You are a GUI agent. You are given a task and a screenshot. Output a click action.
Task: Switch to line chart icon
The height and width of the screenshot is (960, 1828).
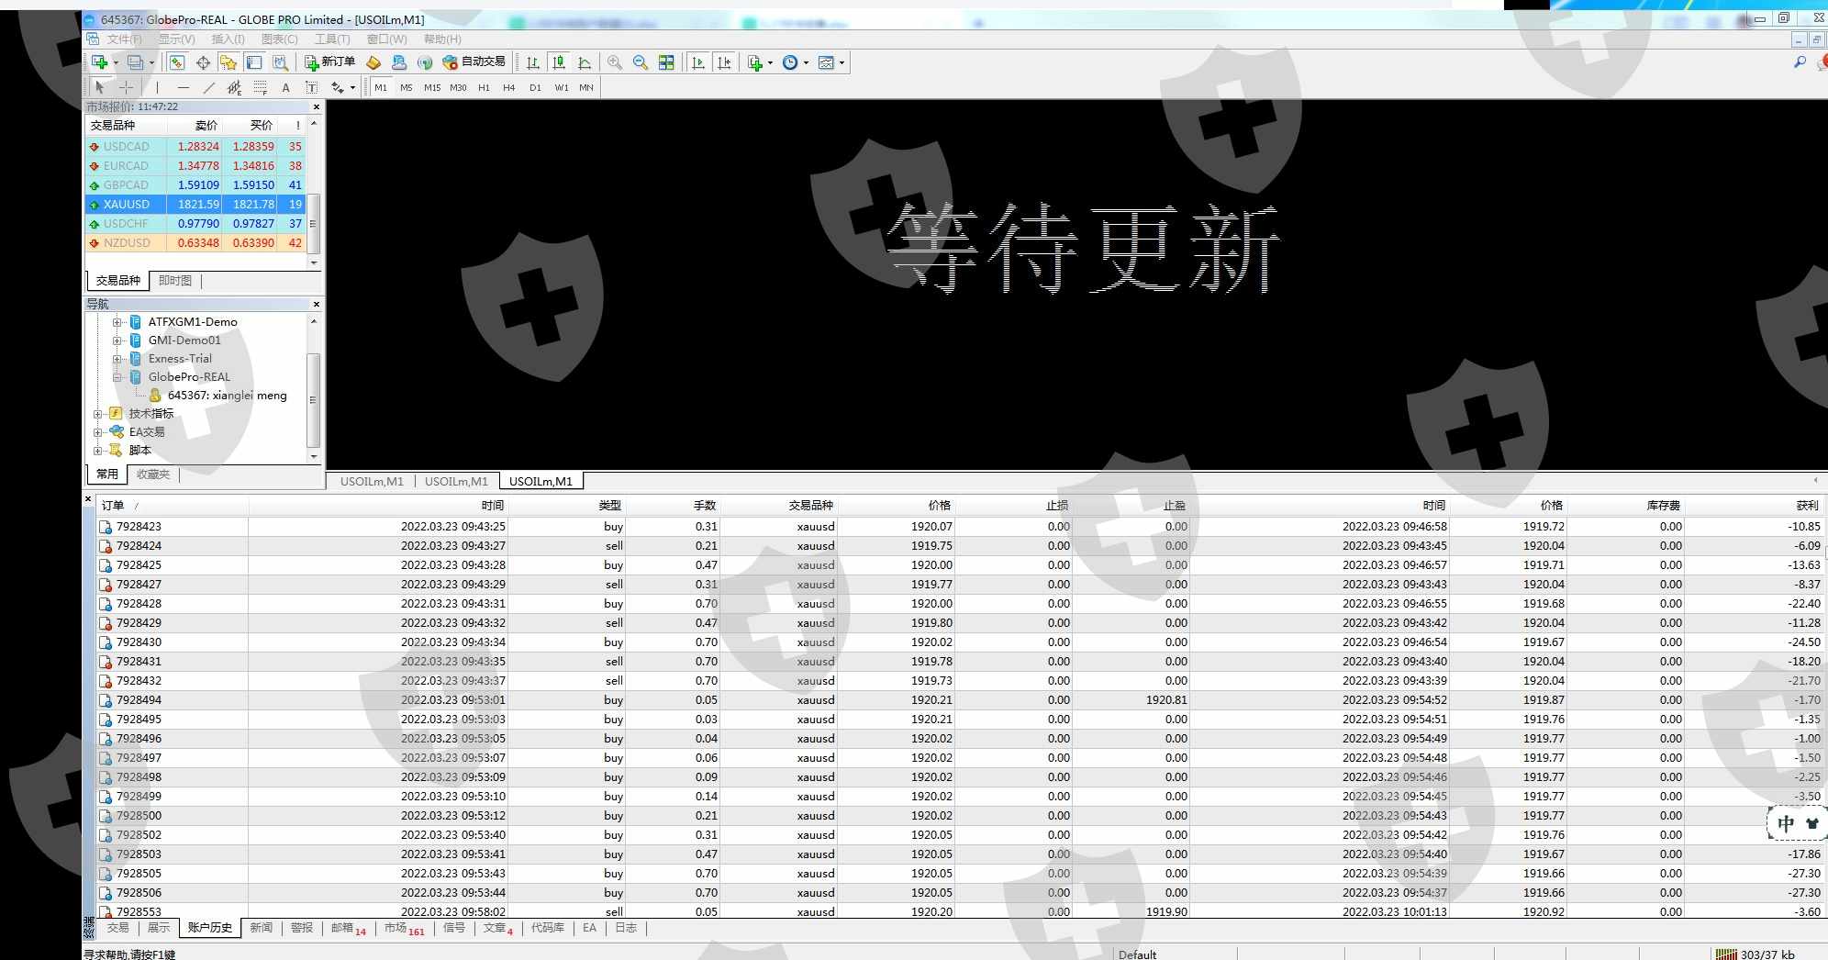click(585, 62)
